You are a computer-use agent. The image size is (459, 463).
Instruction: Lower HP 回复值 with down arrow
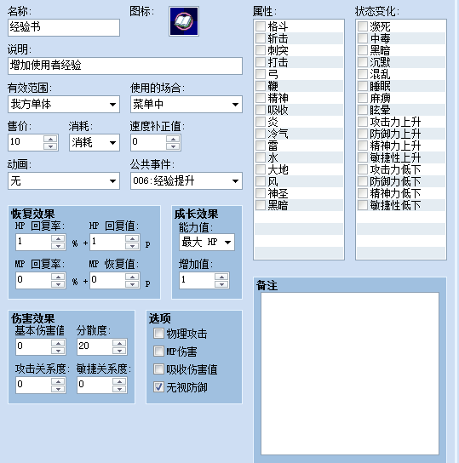click(132, 246)
